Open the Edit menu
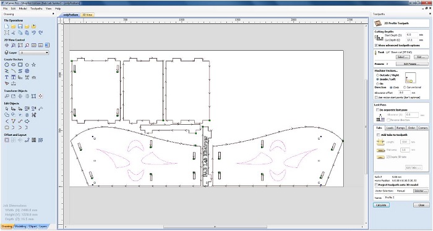 pos(13,9)
